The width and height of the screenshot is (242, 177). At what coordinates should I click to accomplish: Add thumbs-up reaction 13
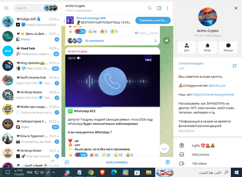tap(118, 155)
